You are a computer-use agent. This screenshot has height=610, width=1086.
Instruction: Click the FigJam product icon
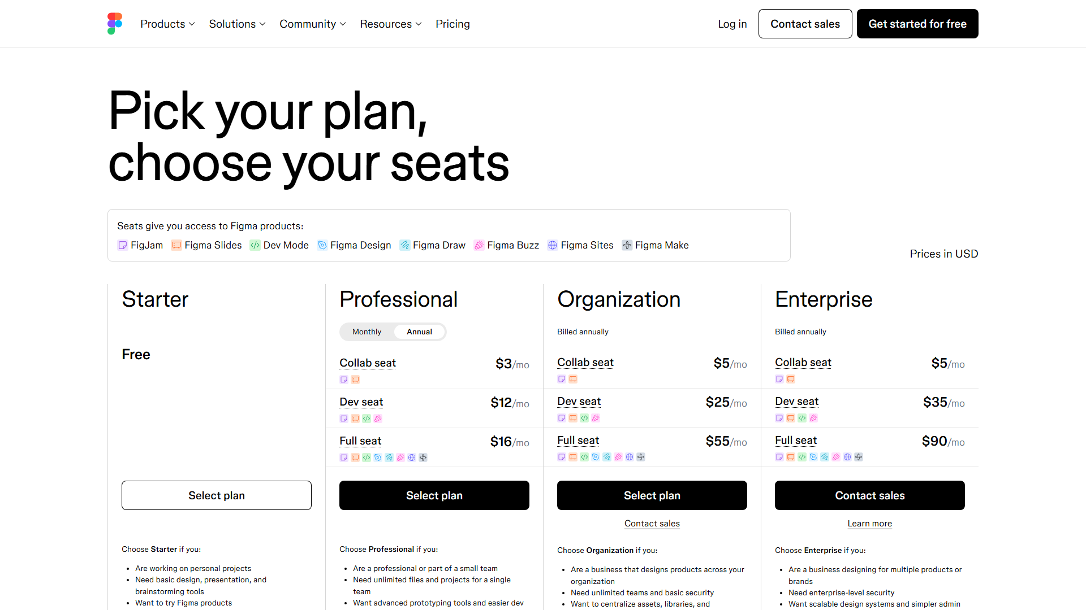point(122,245)
